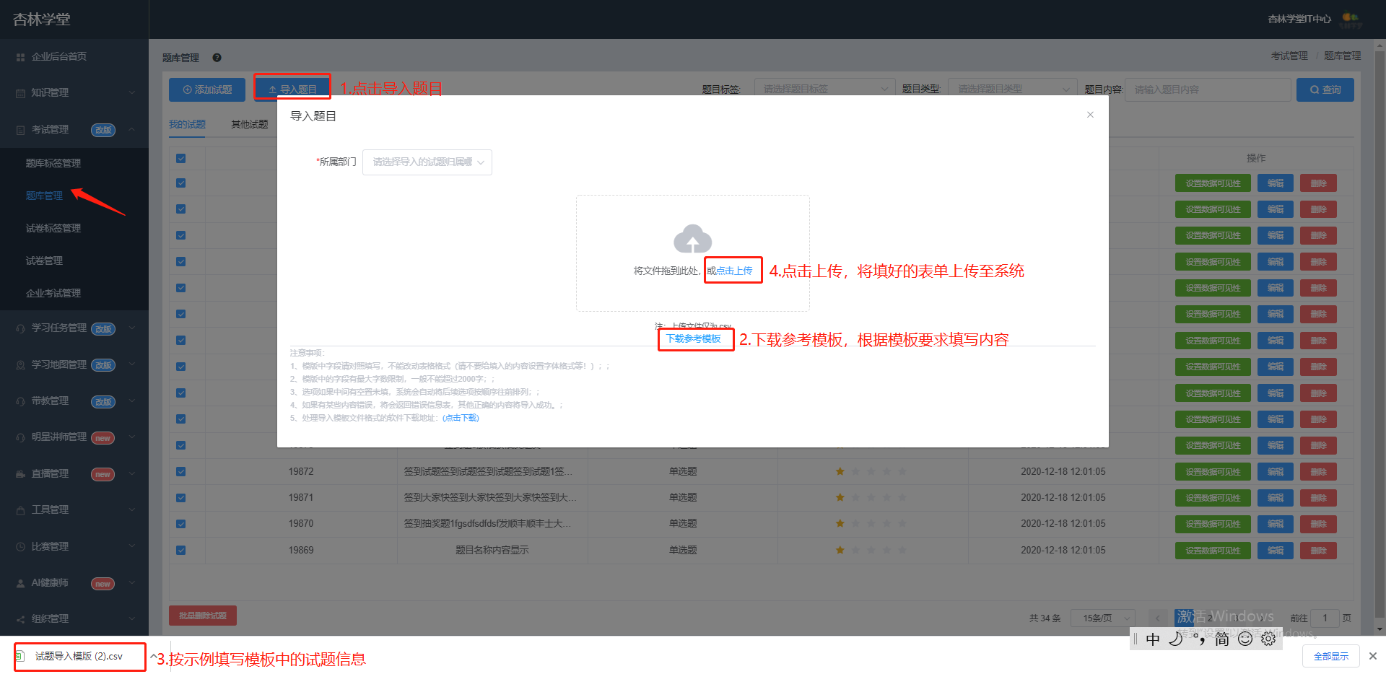Click the 简 simplified toggle in the IME bar
1386x674 pixels.
(1221, 639)
